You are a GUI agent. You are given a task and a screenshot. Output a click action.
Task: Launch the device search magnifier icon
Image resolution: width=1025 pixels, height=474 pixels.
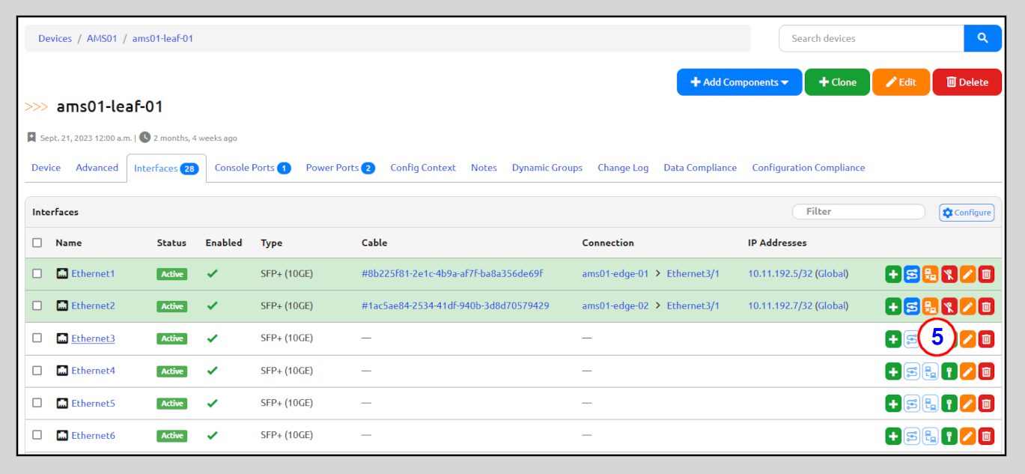[x=982, y=37]
